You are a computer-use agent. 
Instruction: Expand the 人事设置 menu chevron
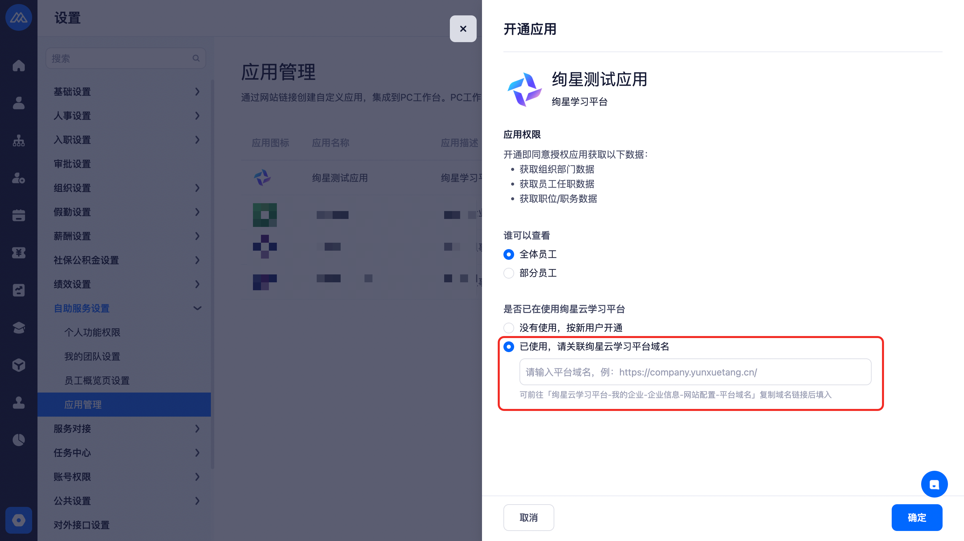197,116
